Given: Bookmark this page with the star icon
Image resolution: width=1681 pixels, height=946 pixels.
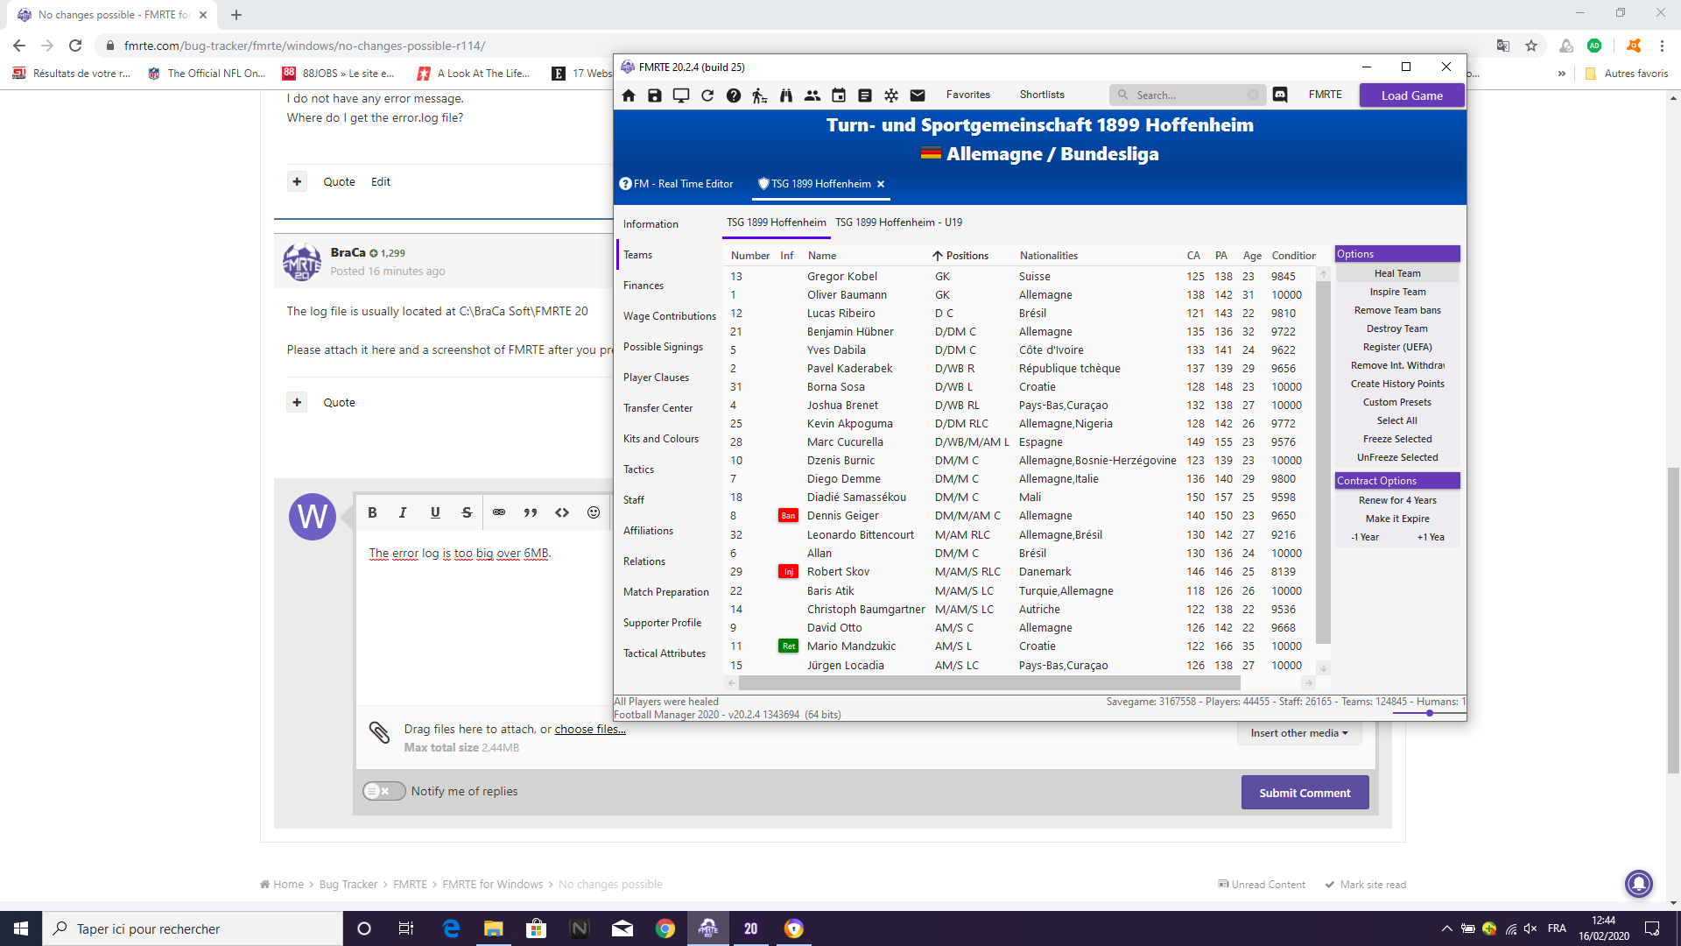Looking at the screenshot, I should point(1531,46).
